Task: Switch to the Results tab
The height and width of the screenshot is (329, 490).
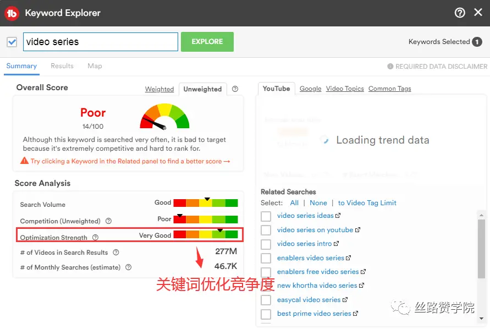Action: [62, 66]
